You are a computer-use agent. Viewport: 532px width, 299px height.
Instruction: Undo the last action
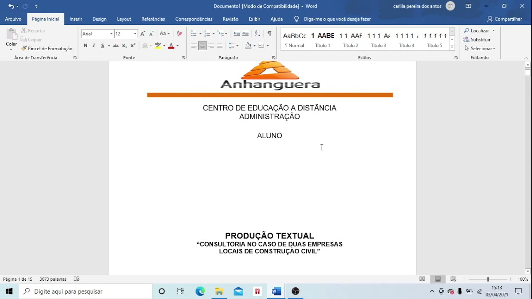click(x=11, y=6)
